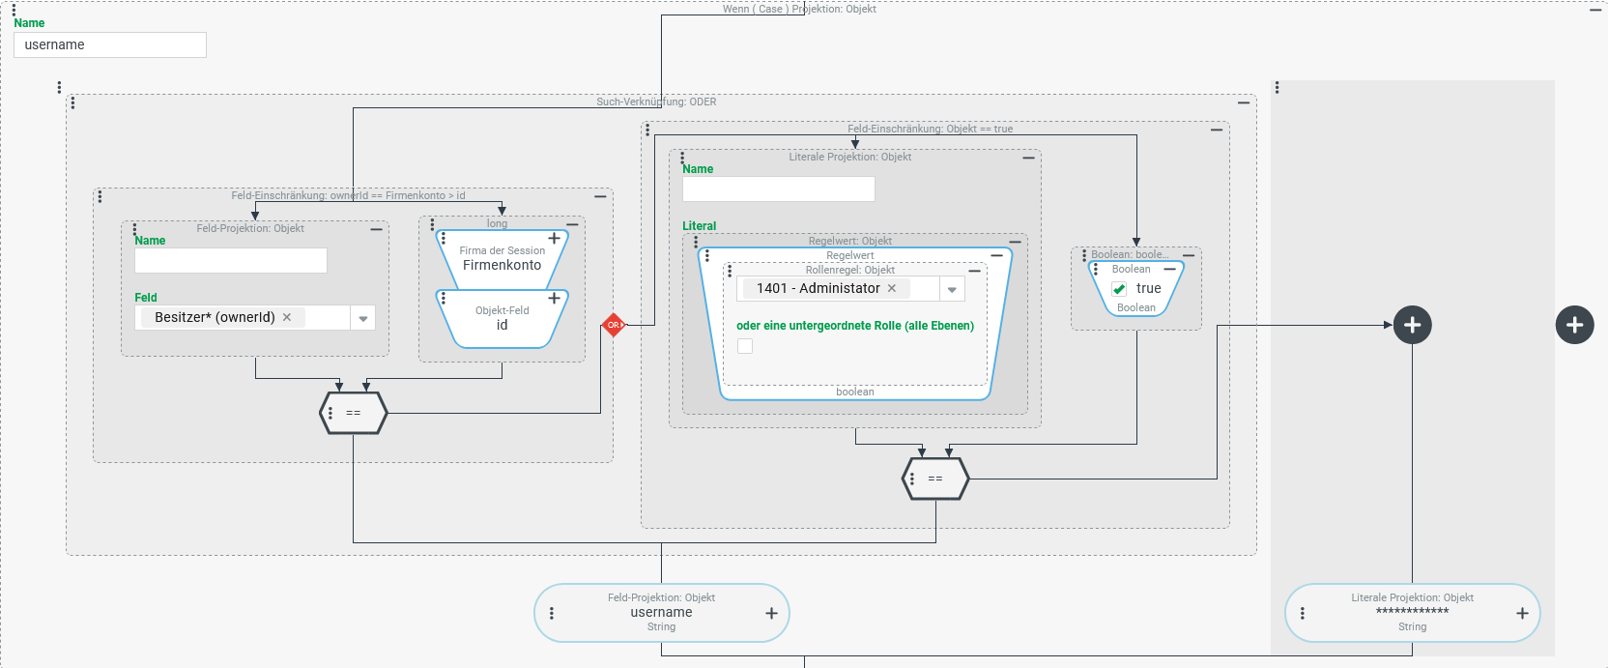Collapse the Regelwert: Objekt panel
1608x668 pixels.
pos(1015,242)
